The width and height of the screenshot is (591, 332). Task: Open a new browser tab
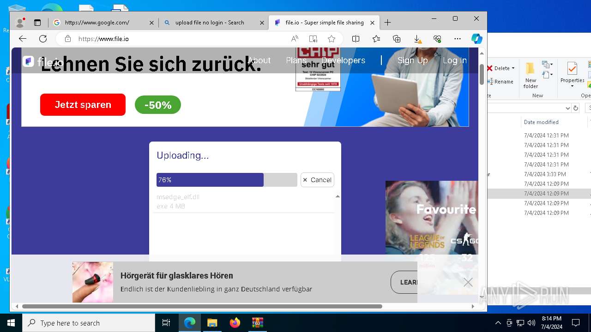tap(387, 22)
